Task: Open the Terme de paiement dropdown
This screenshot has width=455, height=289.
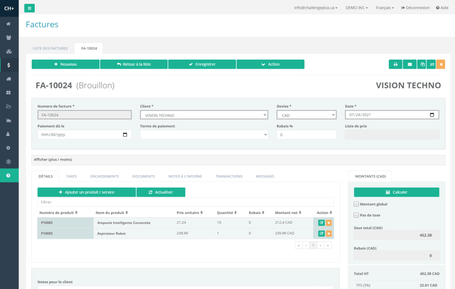Action: tap(204, 135)
